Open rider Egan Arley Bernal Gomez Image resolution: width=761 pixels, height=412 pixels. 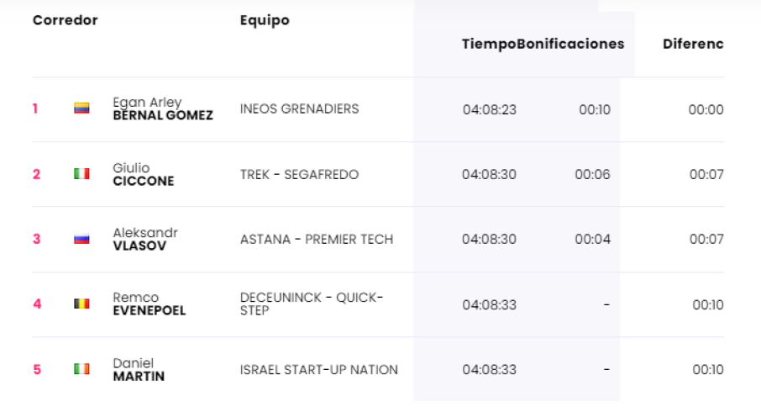pyautogui.click(x=162, y=109)
